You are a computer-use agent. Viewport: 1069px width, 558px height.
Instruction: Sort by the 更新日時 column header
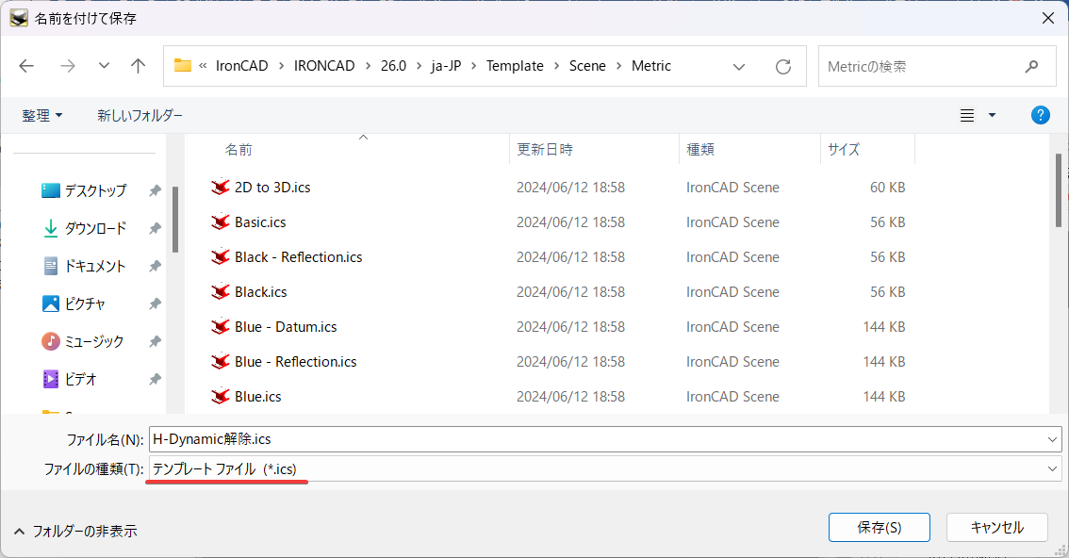(x=545, y=149)
